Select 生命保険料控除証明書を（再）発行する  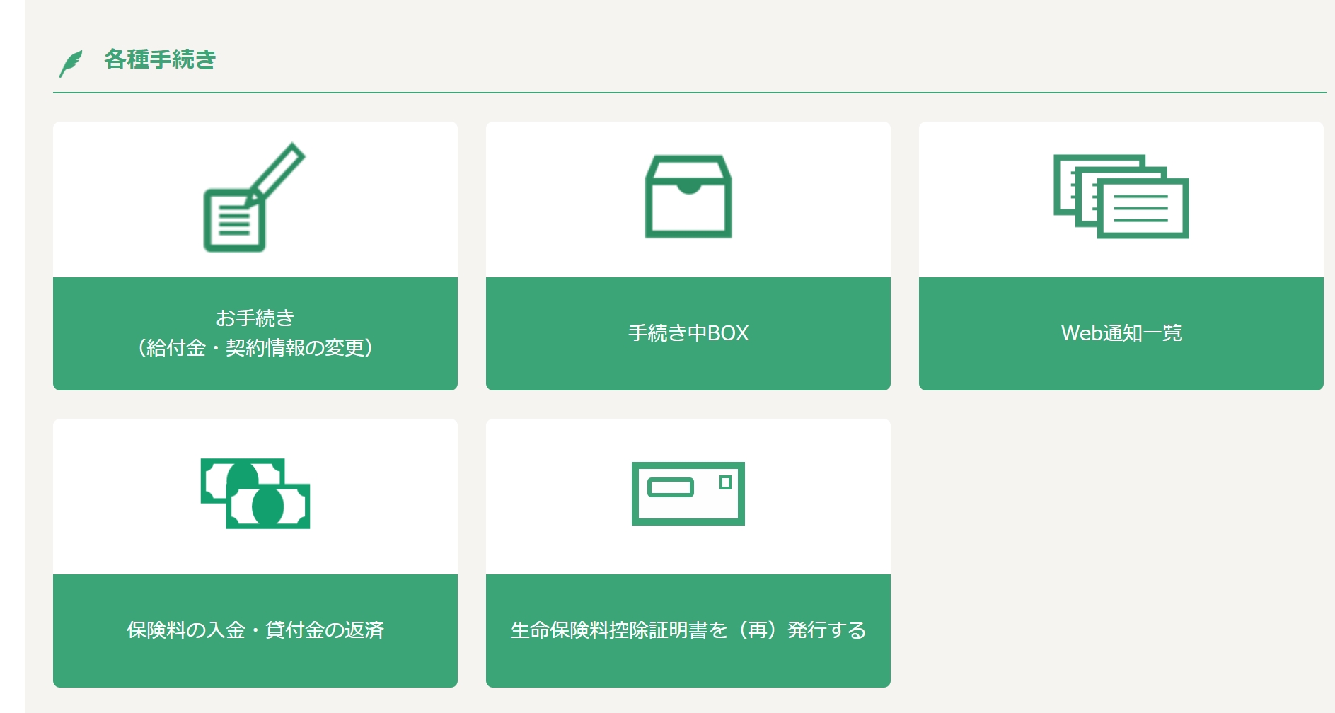point(688,630)
